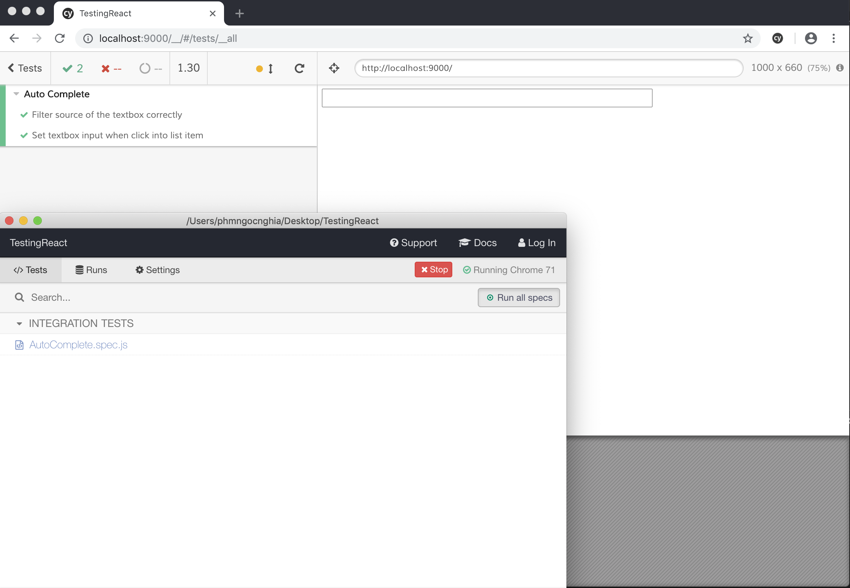Open the Running Chrome 71 browser dropdown
850x588 pixels.
509,270
